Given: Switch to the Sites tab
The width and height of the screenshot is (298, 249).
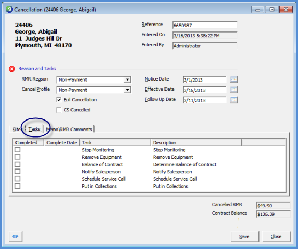Looking at the screenshot, I should (17, 130).
